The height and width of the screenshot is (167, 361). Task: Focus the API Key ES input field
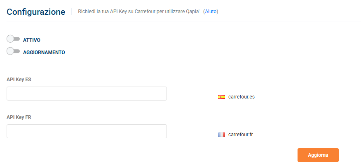click(x=87, y=94)
